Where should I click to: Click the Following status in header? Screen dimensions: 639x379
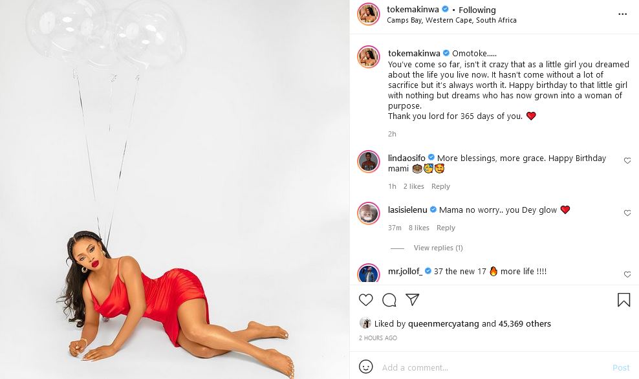(477, 10)
